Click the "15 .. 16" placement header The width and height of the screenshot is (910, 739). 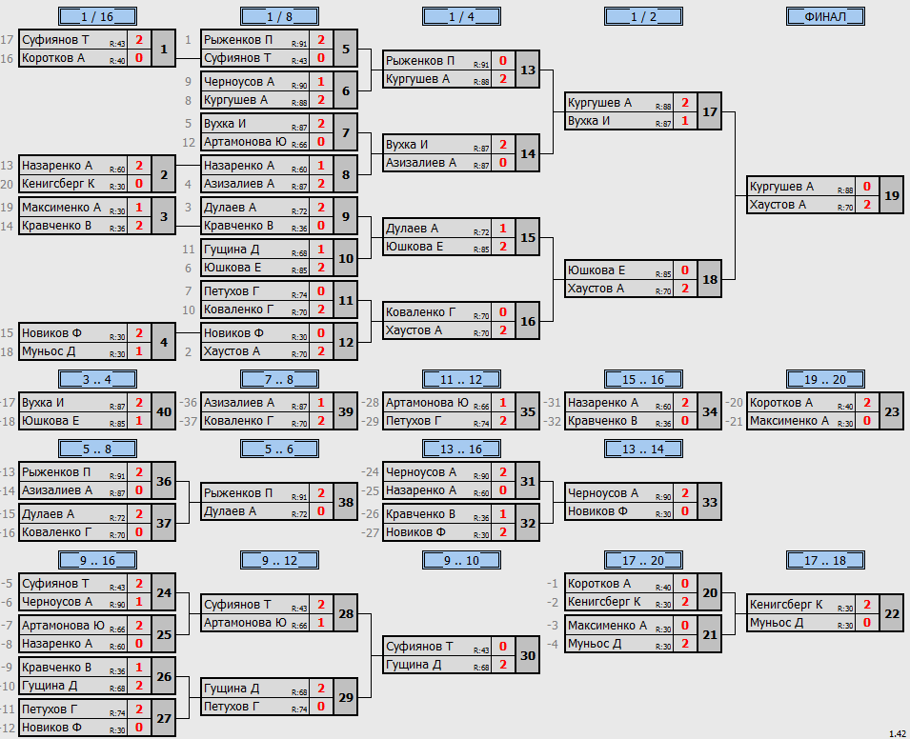643,379
